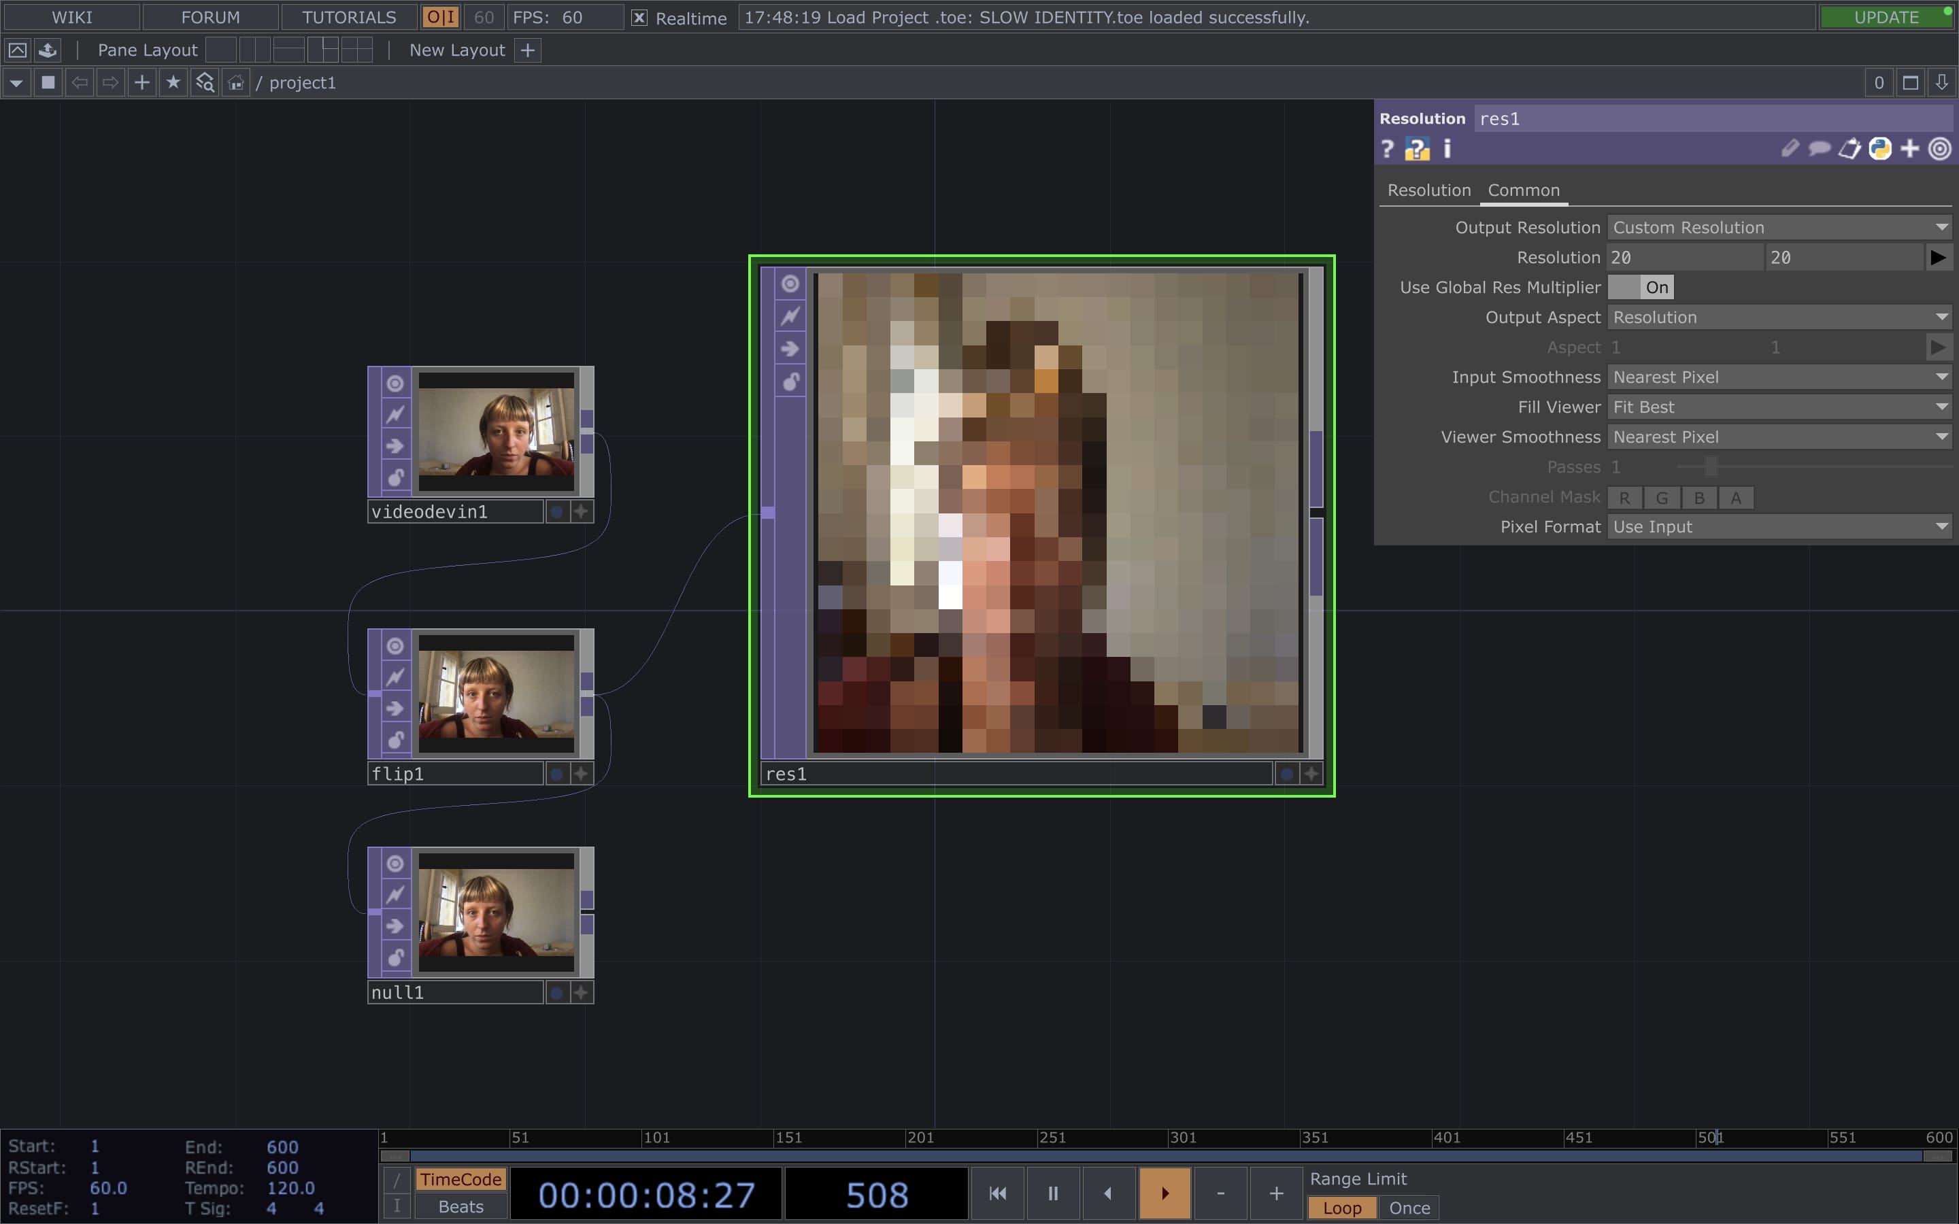Switch to the Resolution parameter tab
The height and width of the screenshot is (1224, 1959).
[1428, 190]
